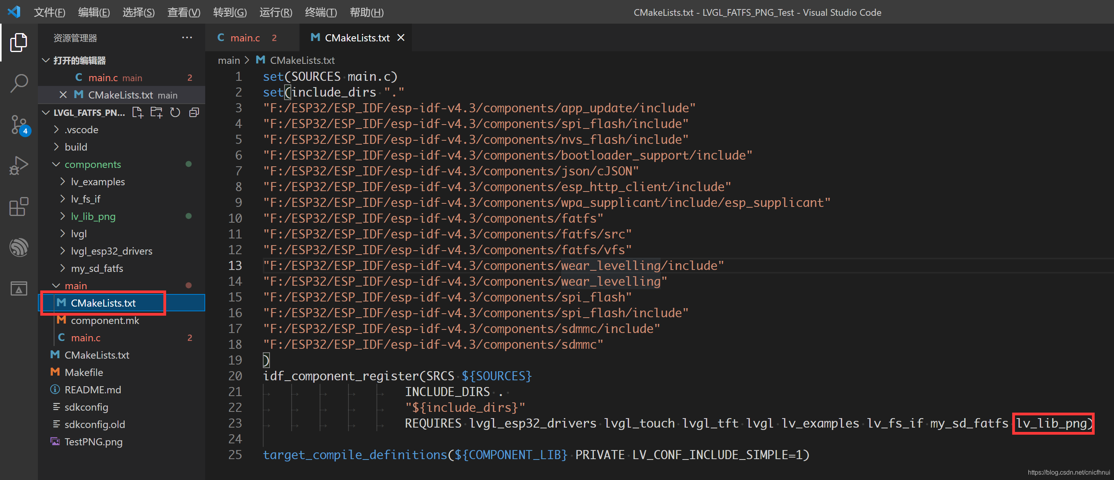The image size is (1114, 480).
Task: Open the Search view in activity bar
Action: point(19,83)
